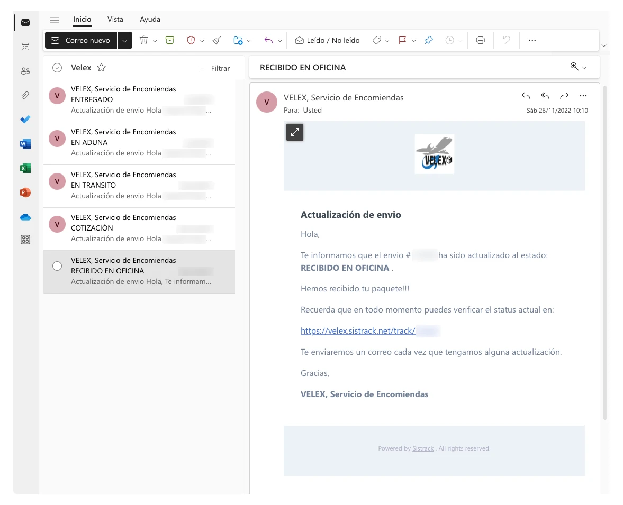Screen dimensions: 623x505
Task: Open the flag options dropdown arrow
Action: click(x=413, y=41)
